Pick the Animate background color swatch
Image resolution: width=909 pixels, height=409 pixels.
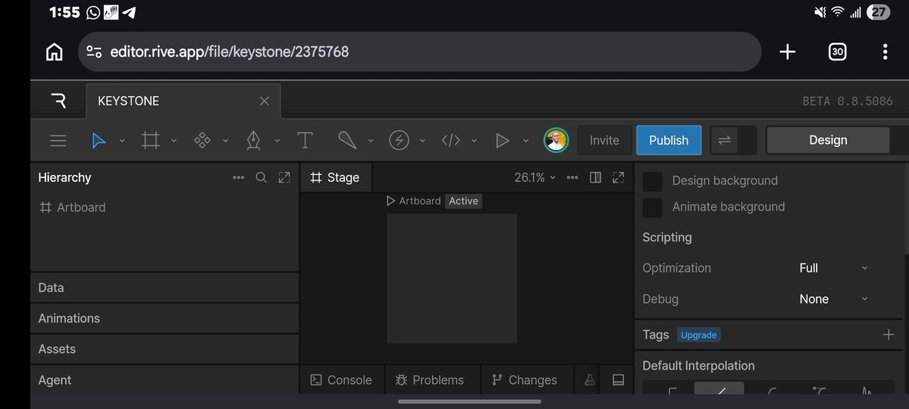652,208
